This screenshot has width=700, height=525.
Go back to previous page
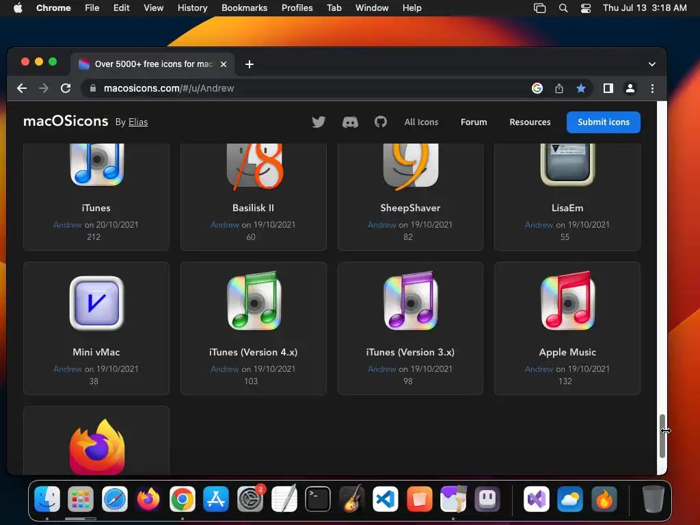click(x=22, y=88)
